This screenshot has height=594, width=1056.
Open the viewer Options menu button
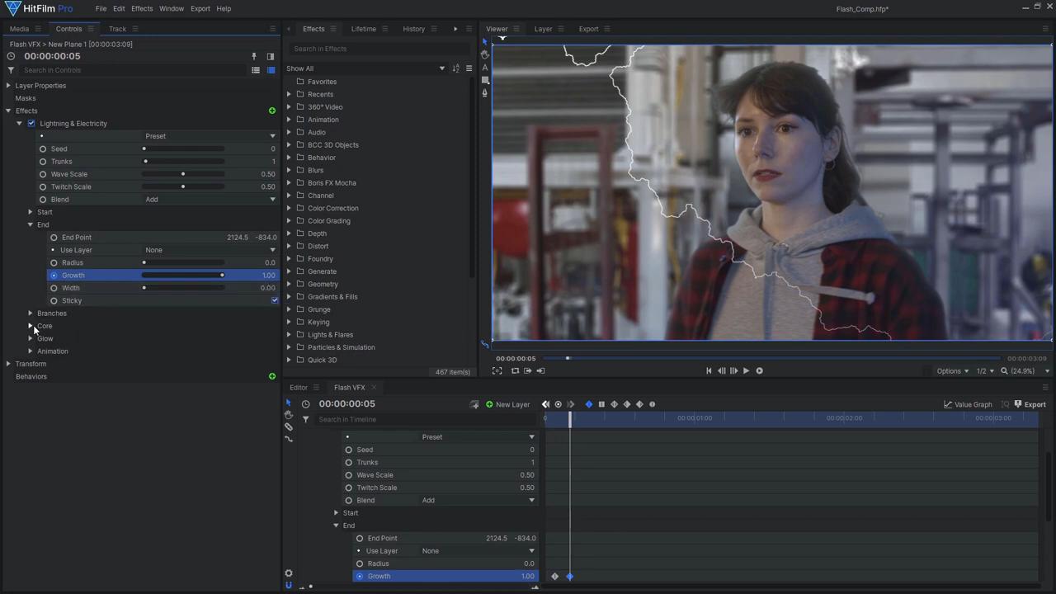(x=953, y=371)
